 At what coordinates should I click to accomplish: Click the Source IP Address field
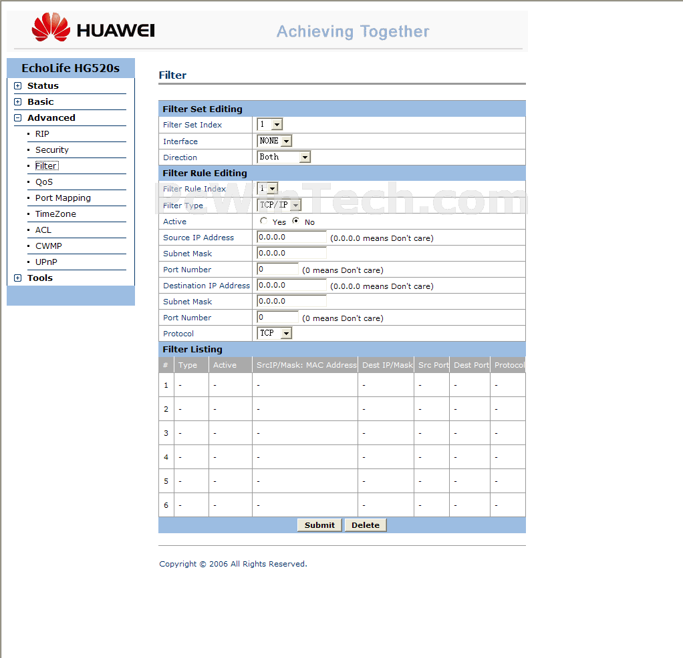click(291, 237)
